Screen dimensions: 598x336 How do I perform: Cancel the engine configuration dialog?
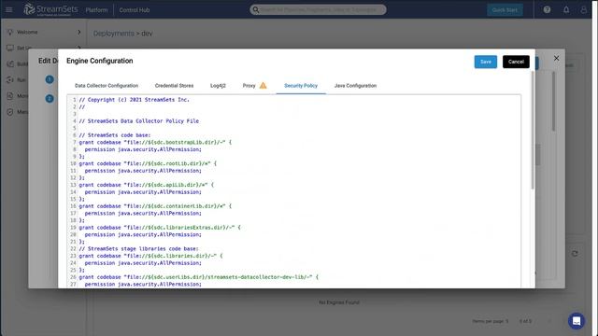click(x=516, y=62)
